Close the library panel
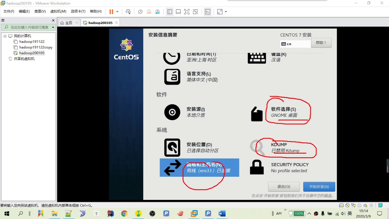389x219 pixels. pyautogui.click(x=53, y=20)
